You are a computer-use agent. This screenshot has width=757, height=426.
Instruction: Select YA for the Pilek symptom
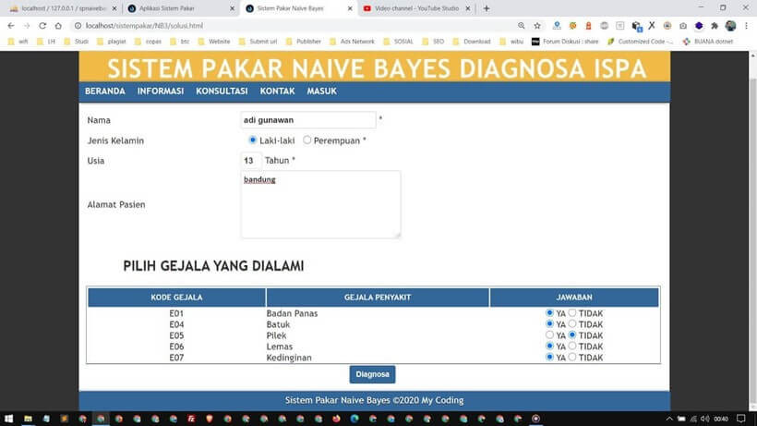tap(550, 335)
